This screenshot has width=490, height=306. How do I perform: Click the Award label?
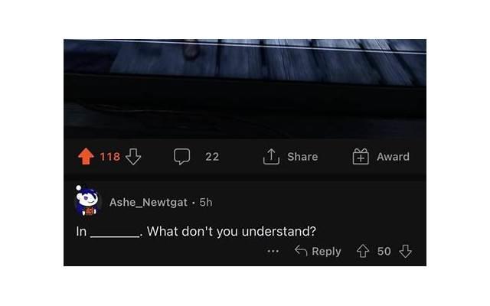point(393,156)
